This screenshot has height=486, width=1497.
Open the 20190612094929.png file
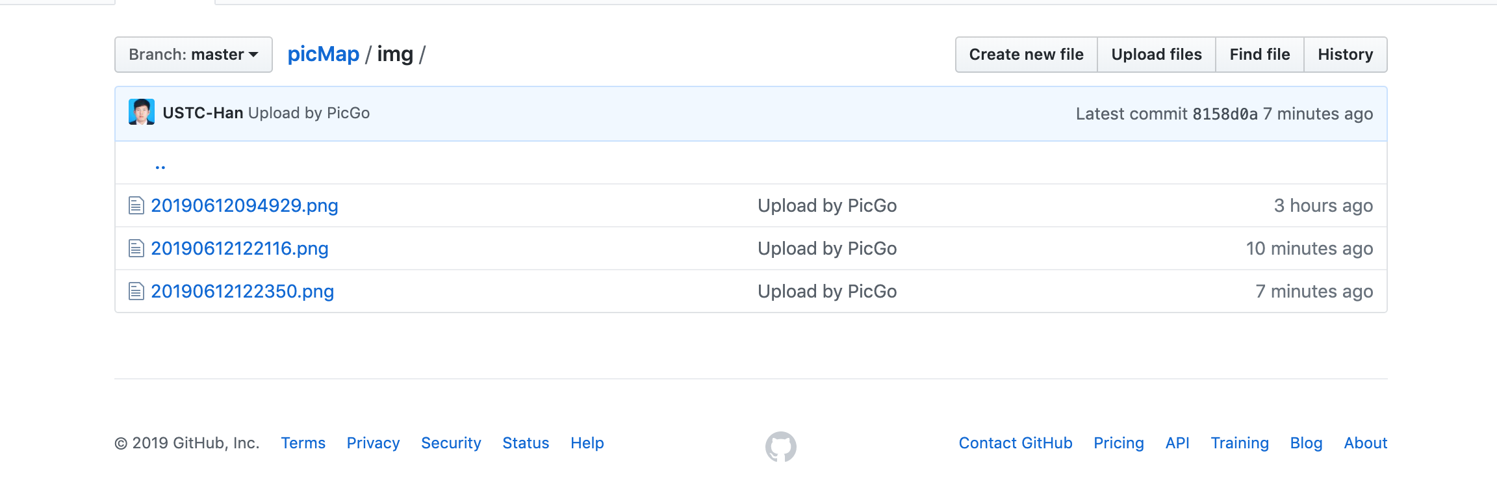click(x=244, y=205)
